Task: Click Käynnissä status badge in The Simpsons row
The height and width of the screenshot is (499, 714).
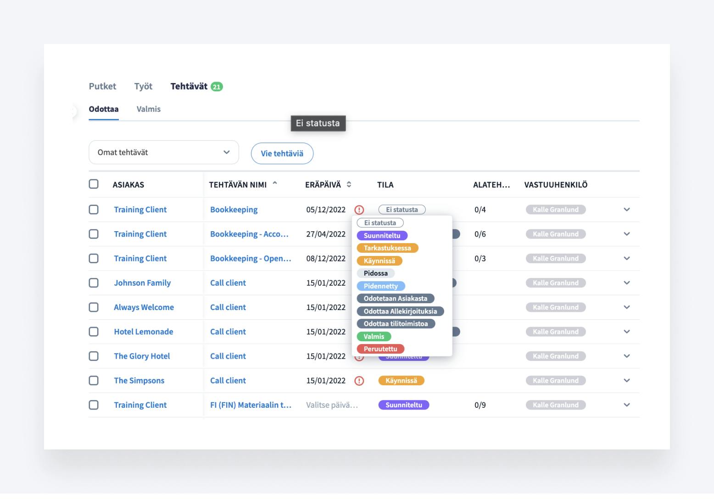Action: tap(401, 381)
